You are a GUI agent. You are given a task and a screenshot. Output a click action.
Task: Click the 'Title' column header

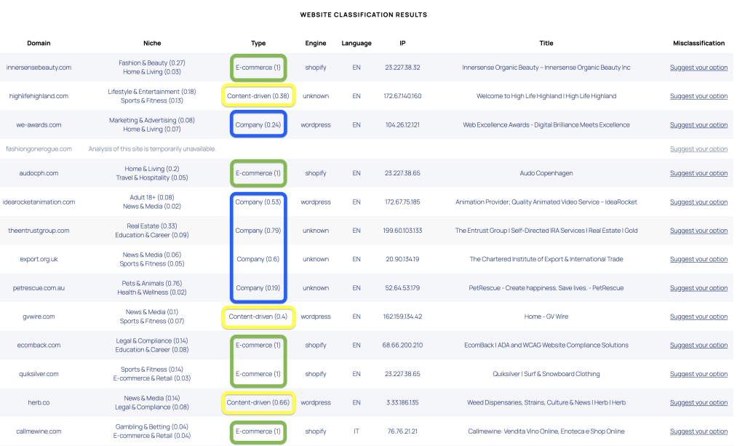pos(546,43)
